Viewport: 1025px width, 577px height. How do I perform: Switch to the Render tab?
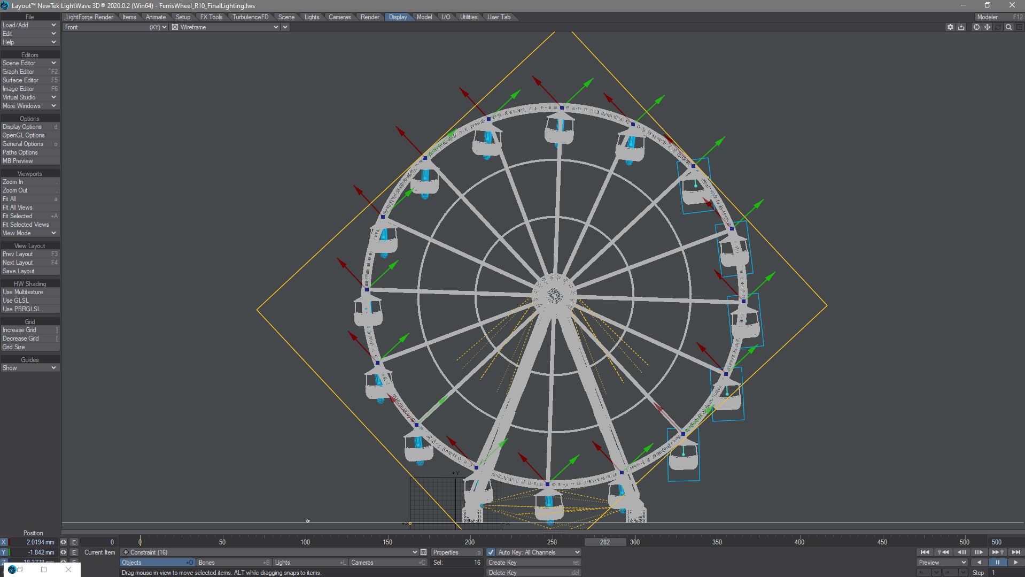[370, 17]
